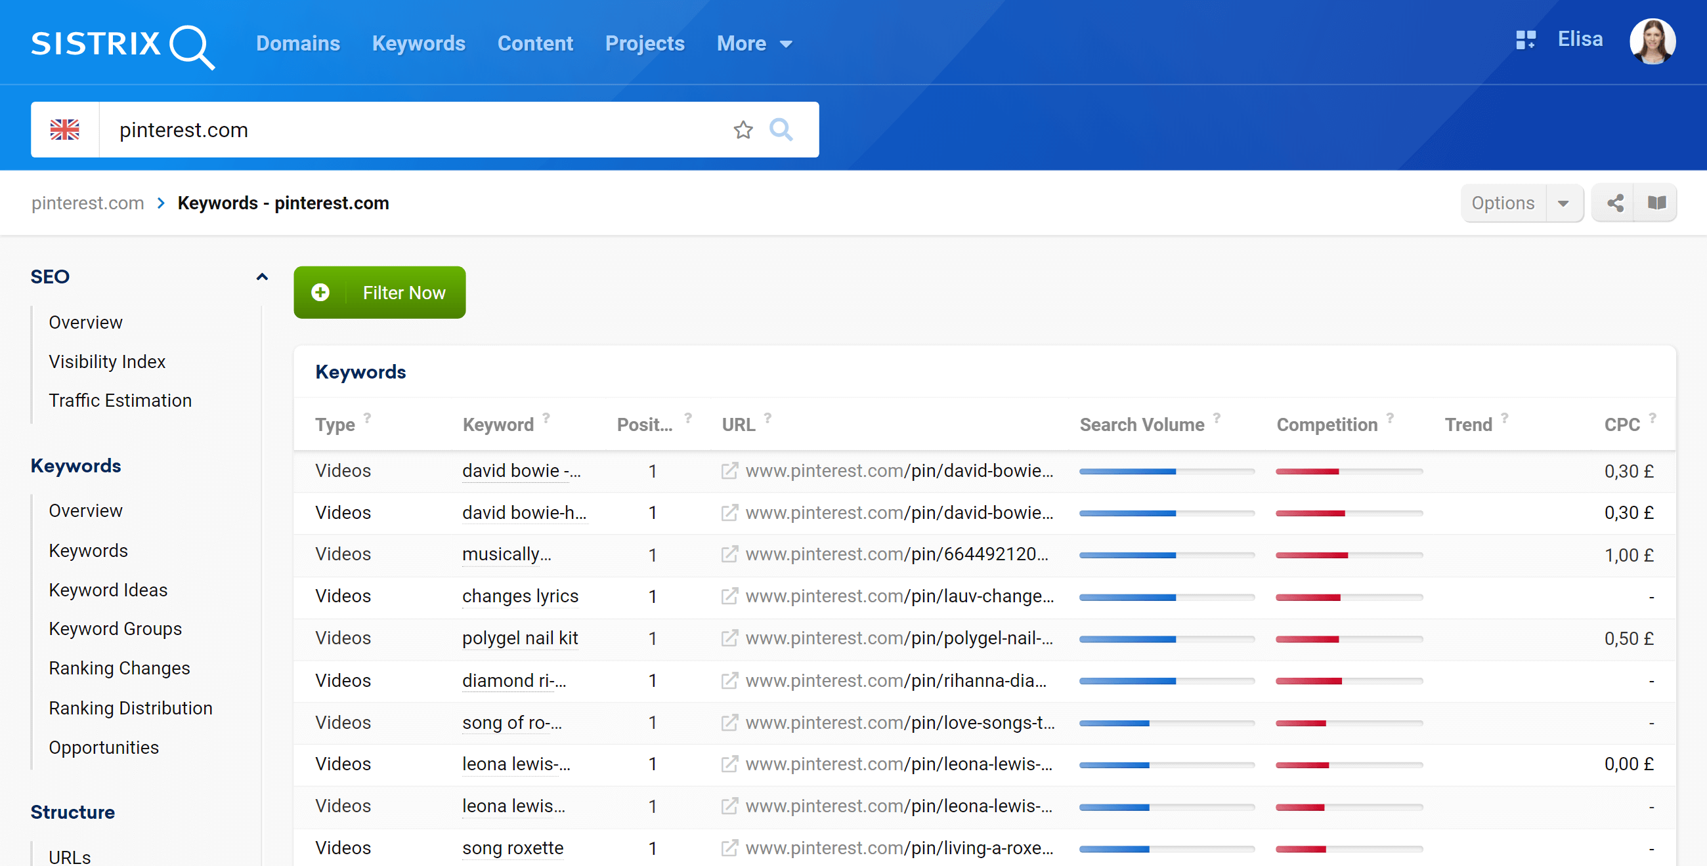Select Visibility Index in sidebar
Image resolution: width=1707 pixels, height=866 pixels.
tap(106, 361)
